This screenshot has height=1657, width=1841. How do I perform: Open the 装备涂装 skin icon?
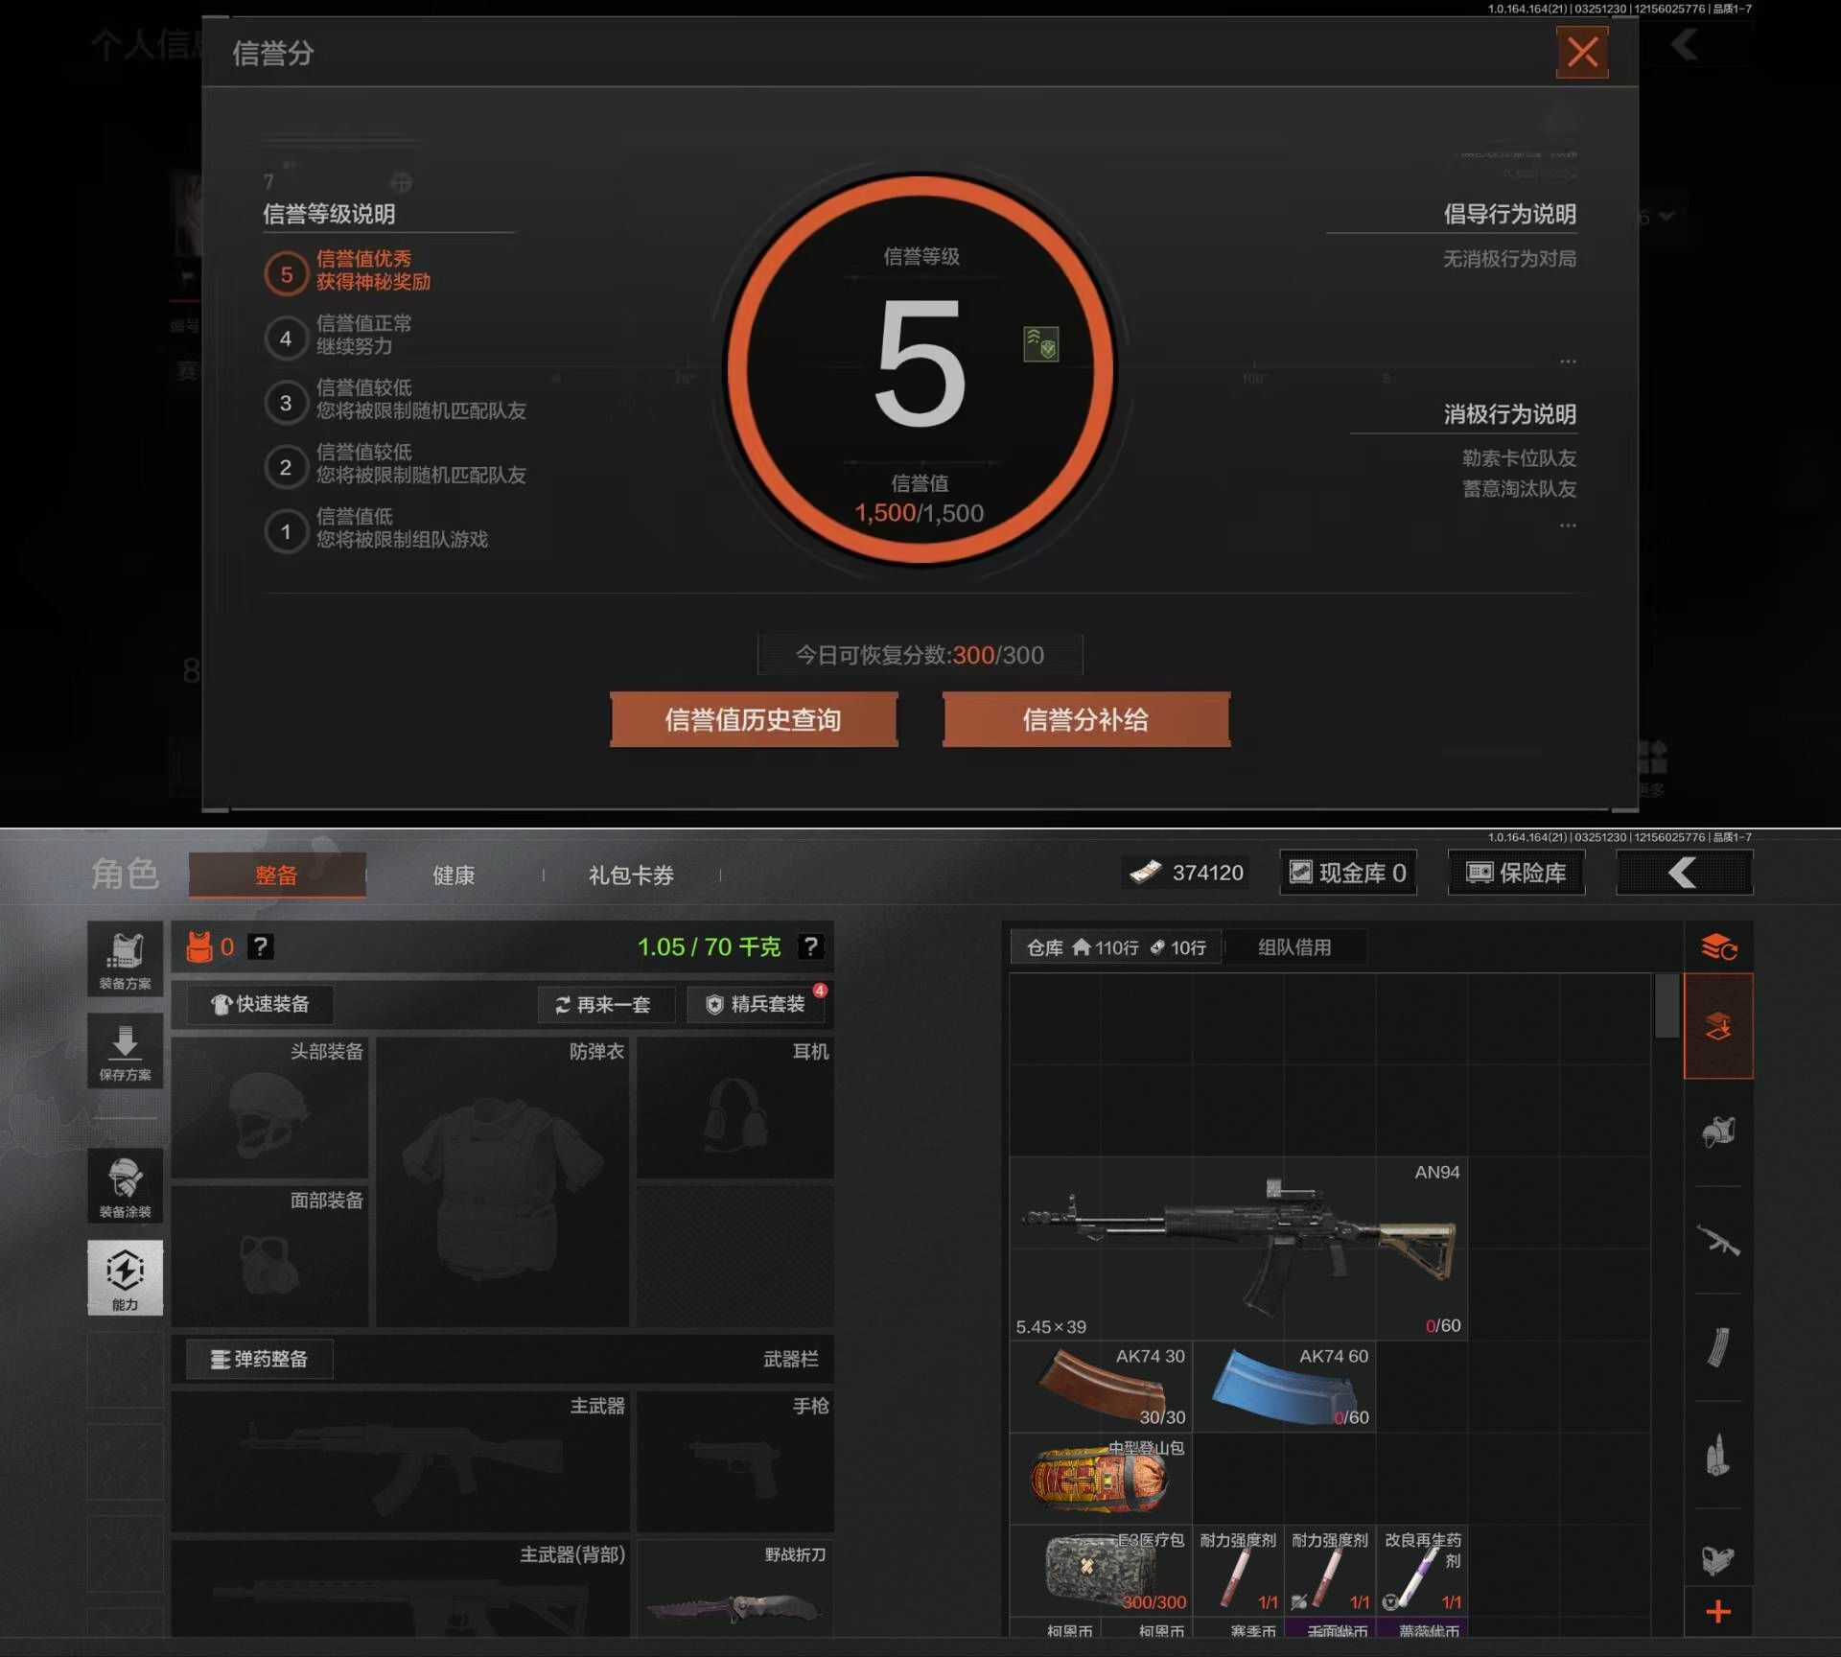(125, 1186)
